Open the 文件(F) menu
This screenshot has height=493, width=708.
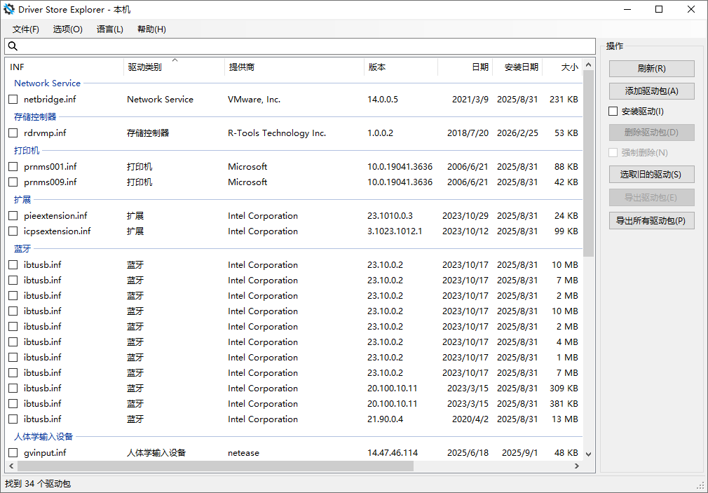click(x=26, y=29)
